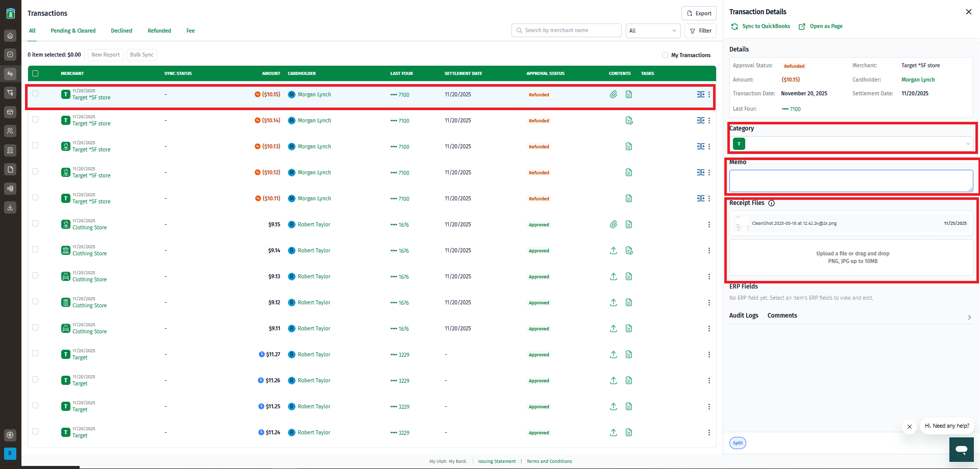This screenshot has width=980, height=469.
Task: Click the paperclip attachment icon on the ($10.15) row
Action: 614,94
